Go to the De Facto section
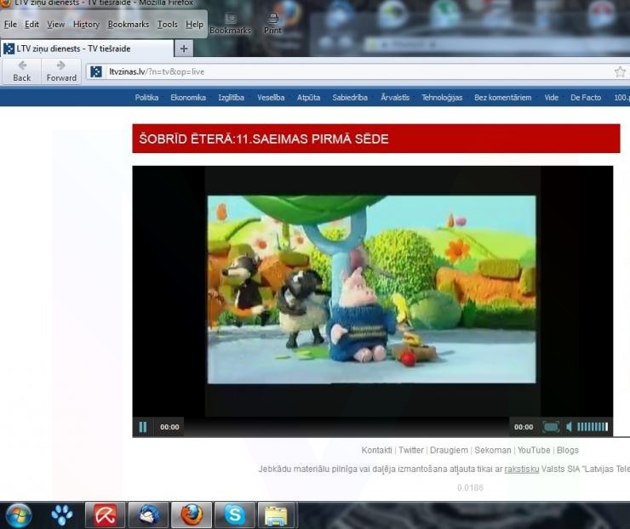This screenshot has height=529, width=630. (x=585, y=98)
